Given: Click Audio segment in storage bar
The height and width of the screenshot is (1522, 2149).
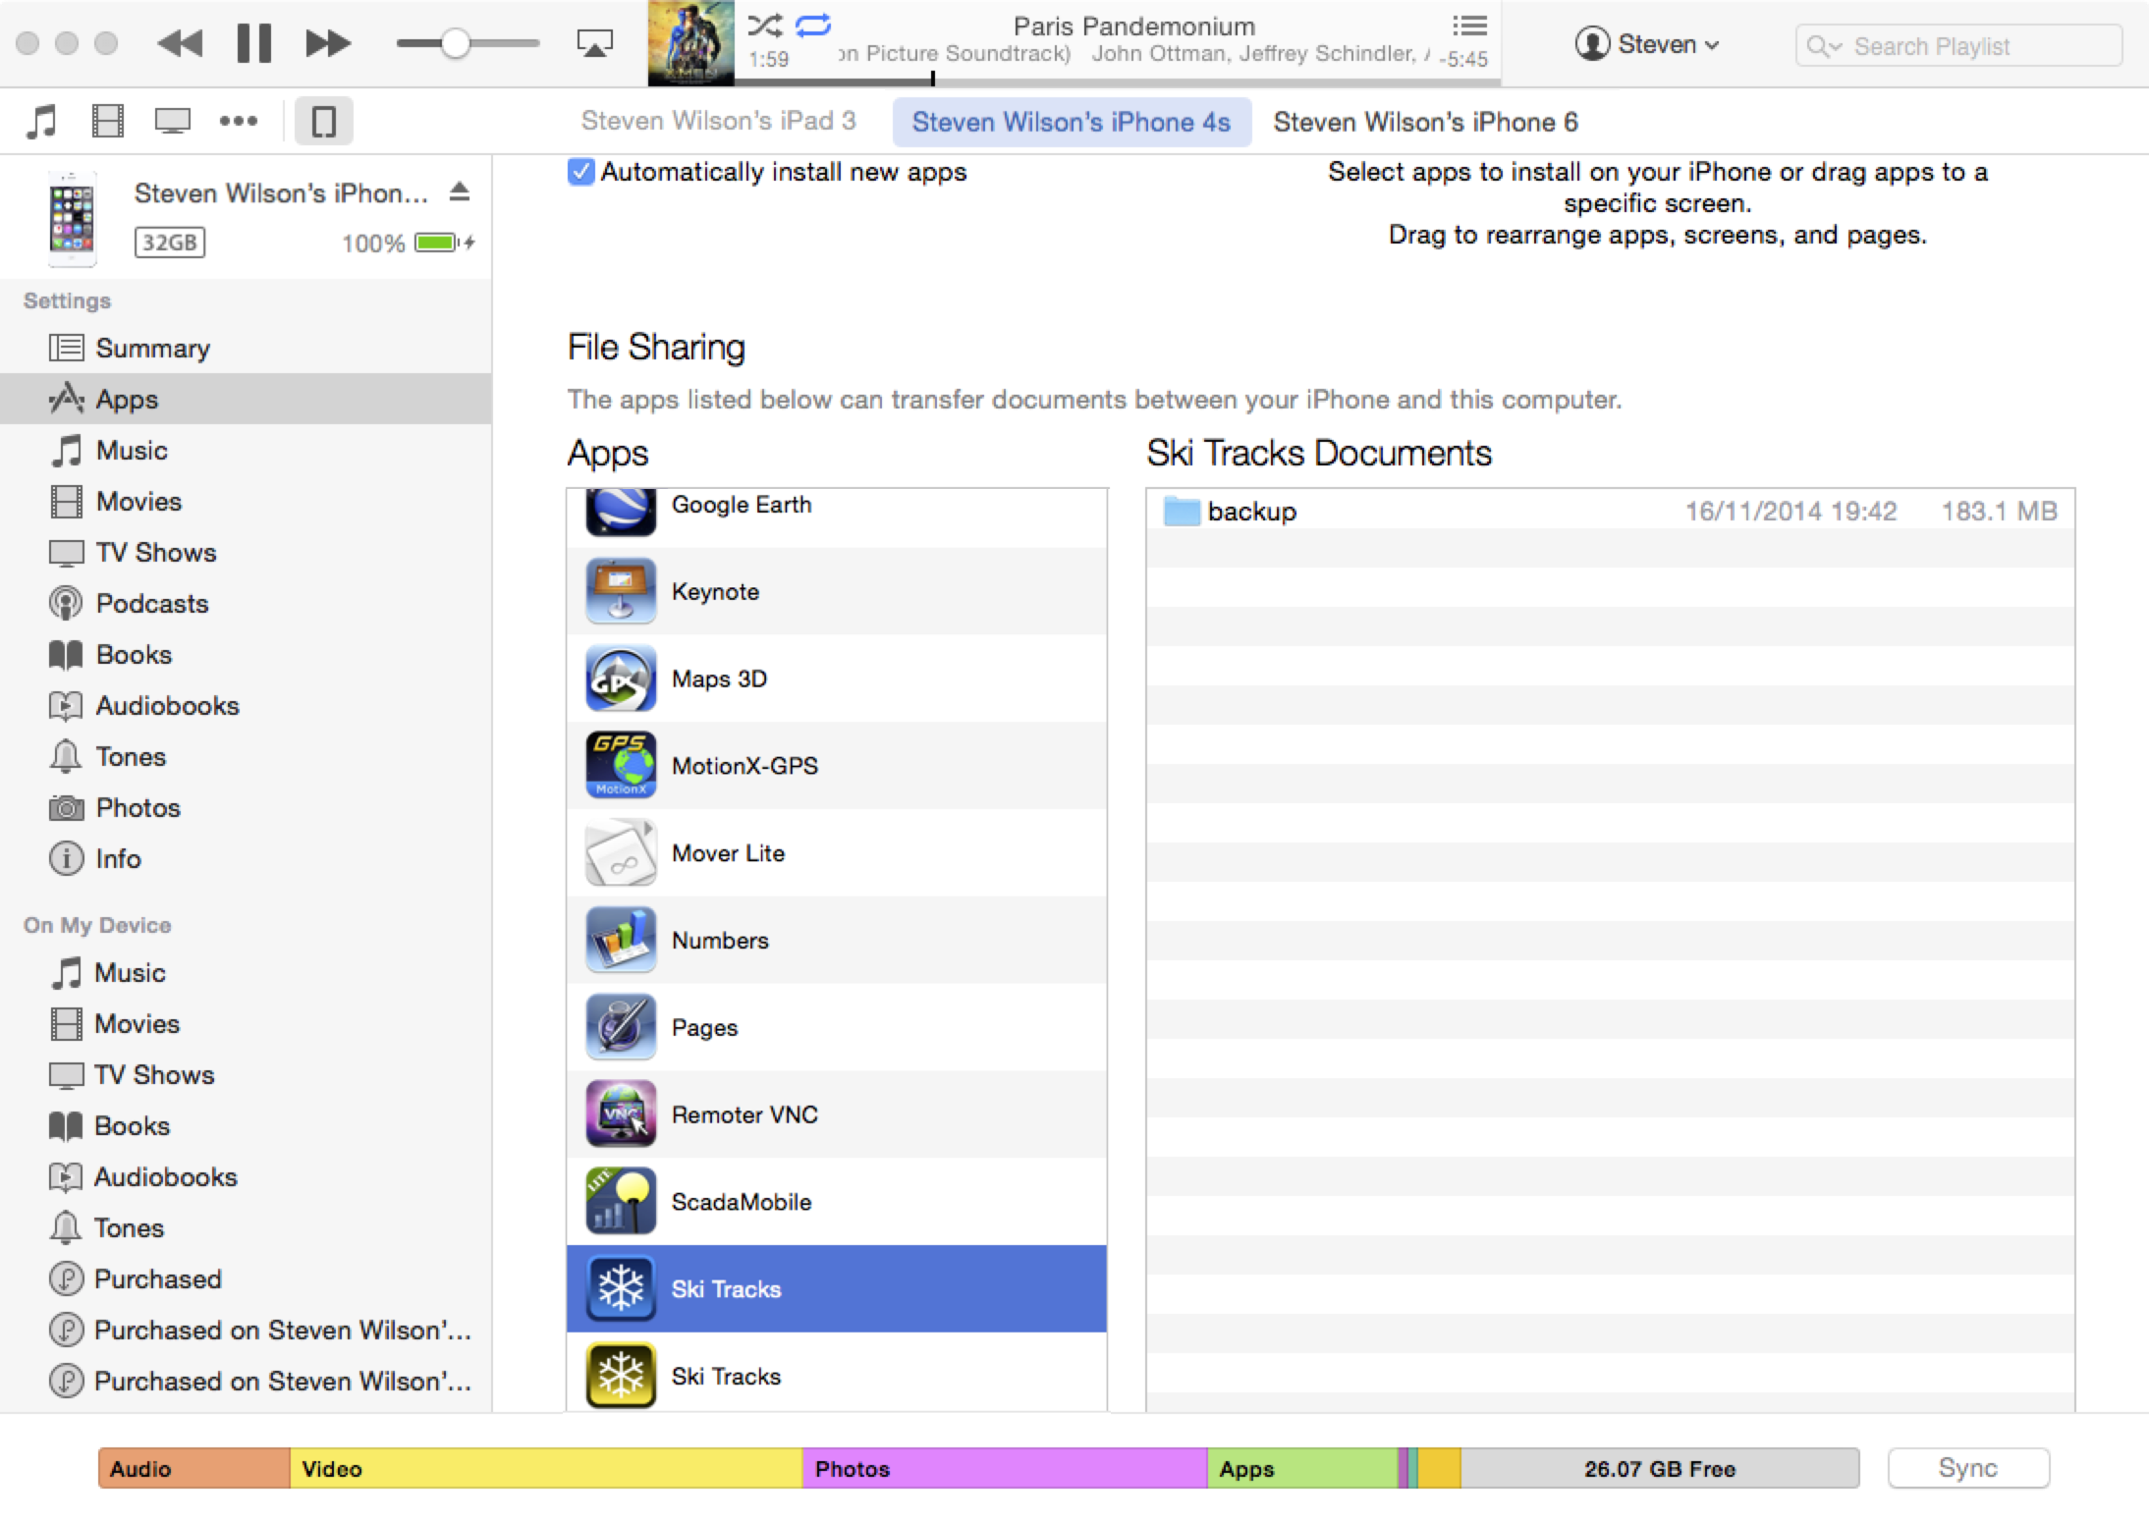Looking at the screenshot, I should (194, 1468).
